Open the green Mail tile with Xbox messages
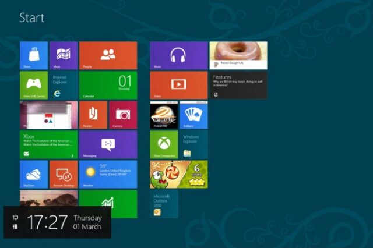 coord(48,144)
